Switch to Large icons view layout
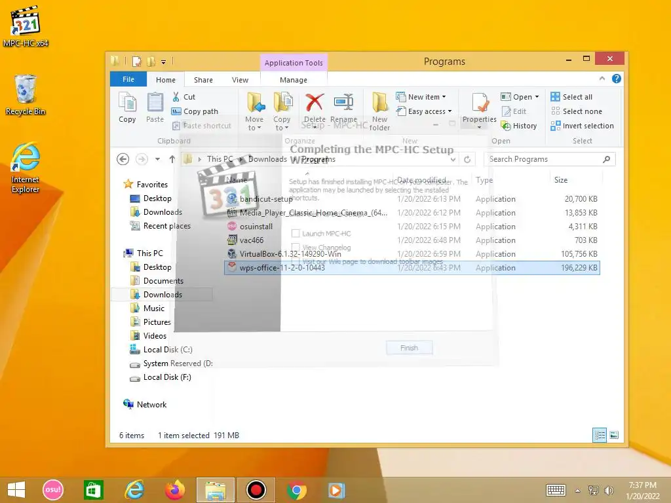The image size is (671, 503). [x=614, y=435]
